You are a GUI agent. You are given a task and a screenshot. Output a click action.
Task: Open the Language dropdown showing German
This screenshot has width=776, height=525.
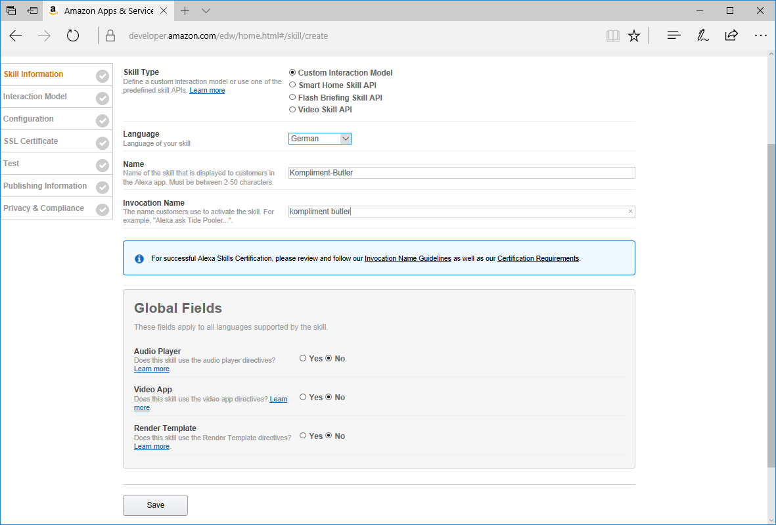pos(320,139)
